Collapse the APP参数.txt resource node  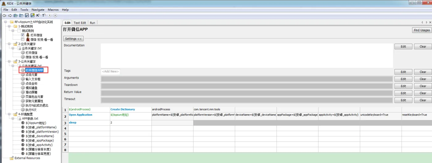click(13, 118)
